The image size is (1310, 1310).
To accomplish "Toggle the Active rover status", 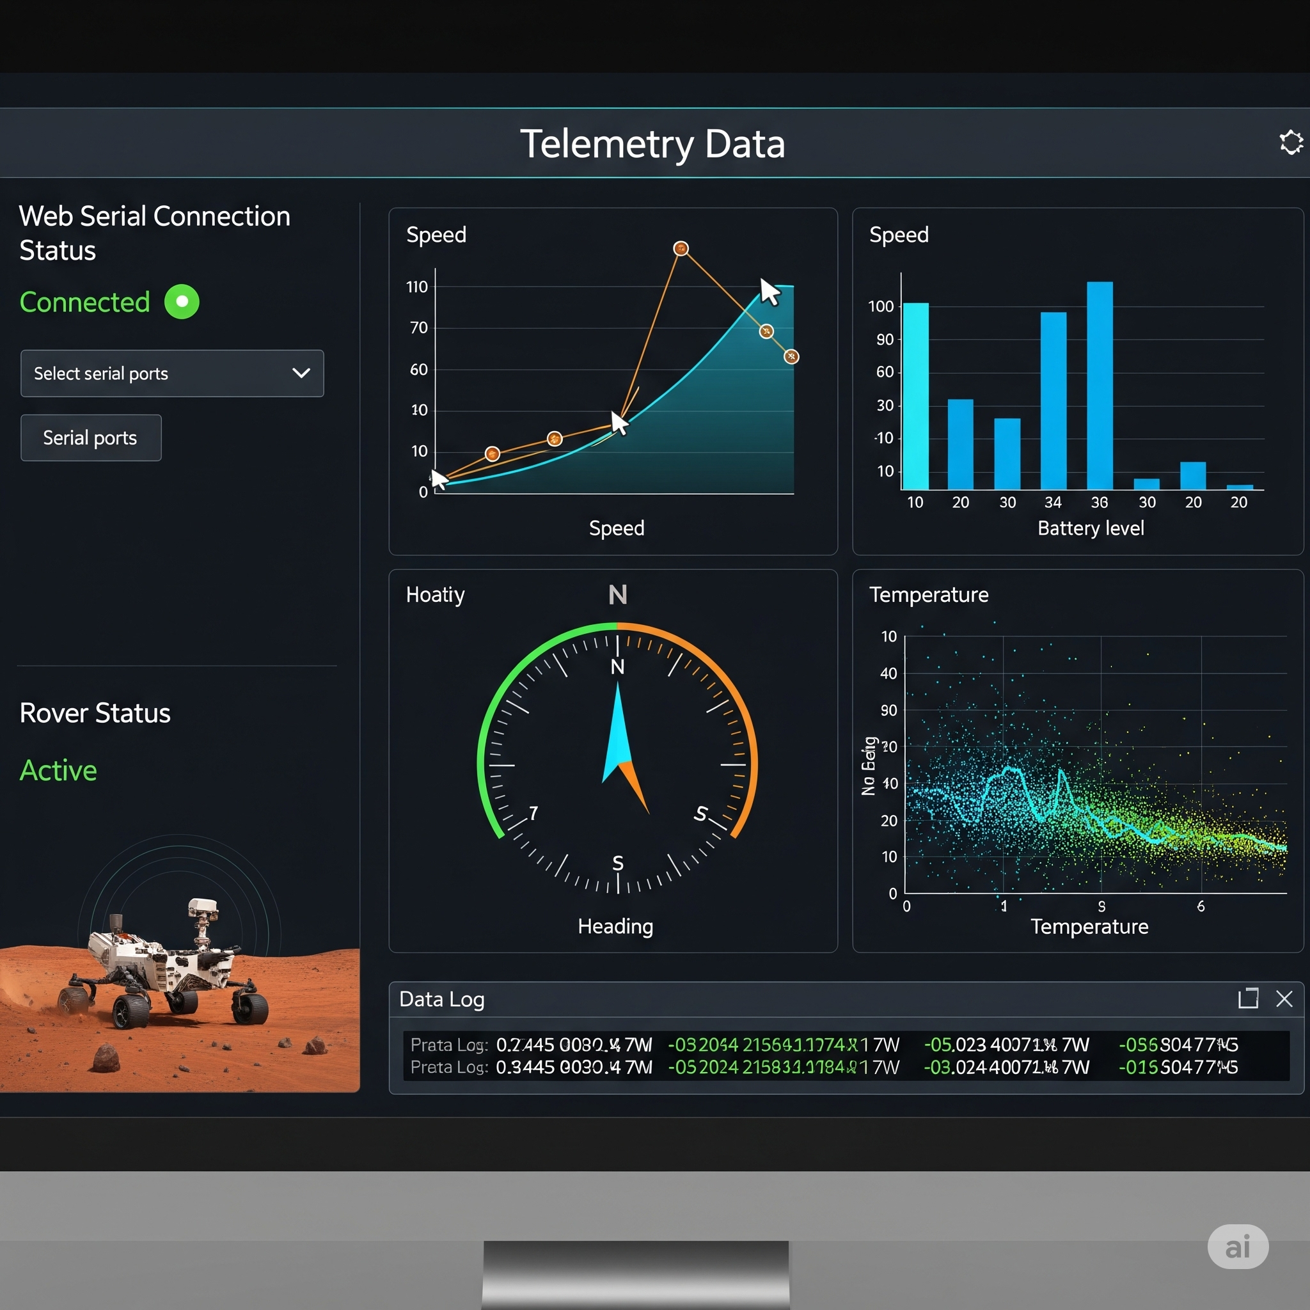I will click(58, 770).
